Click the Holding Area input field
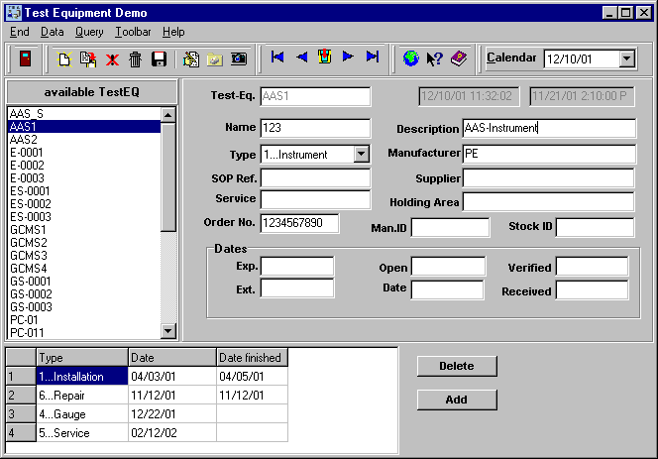Screen dimensions: 658x459 pyautogui.click(x=549, y=202)
